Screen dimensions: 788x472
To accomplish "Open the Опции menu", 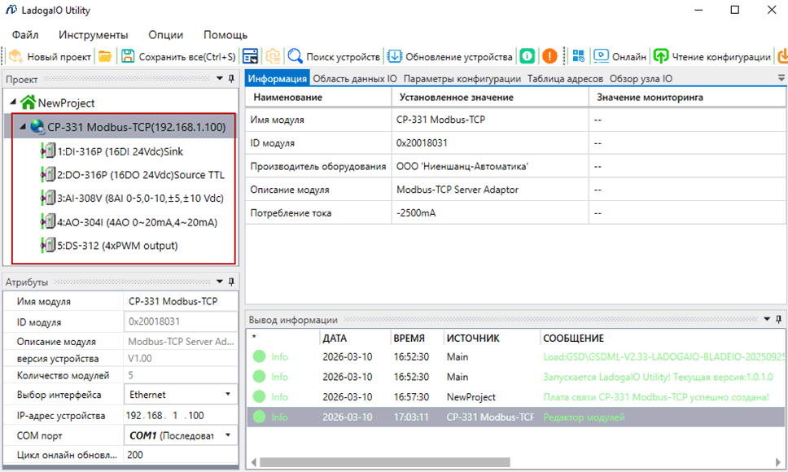I will pos(166,35).
